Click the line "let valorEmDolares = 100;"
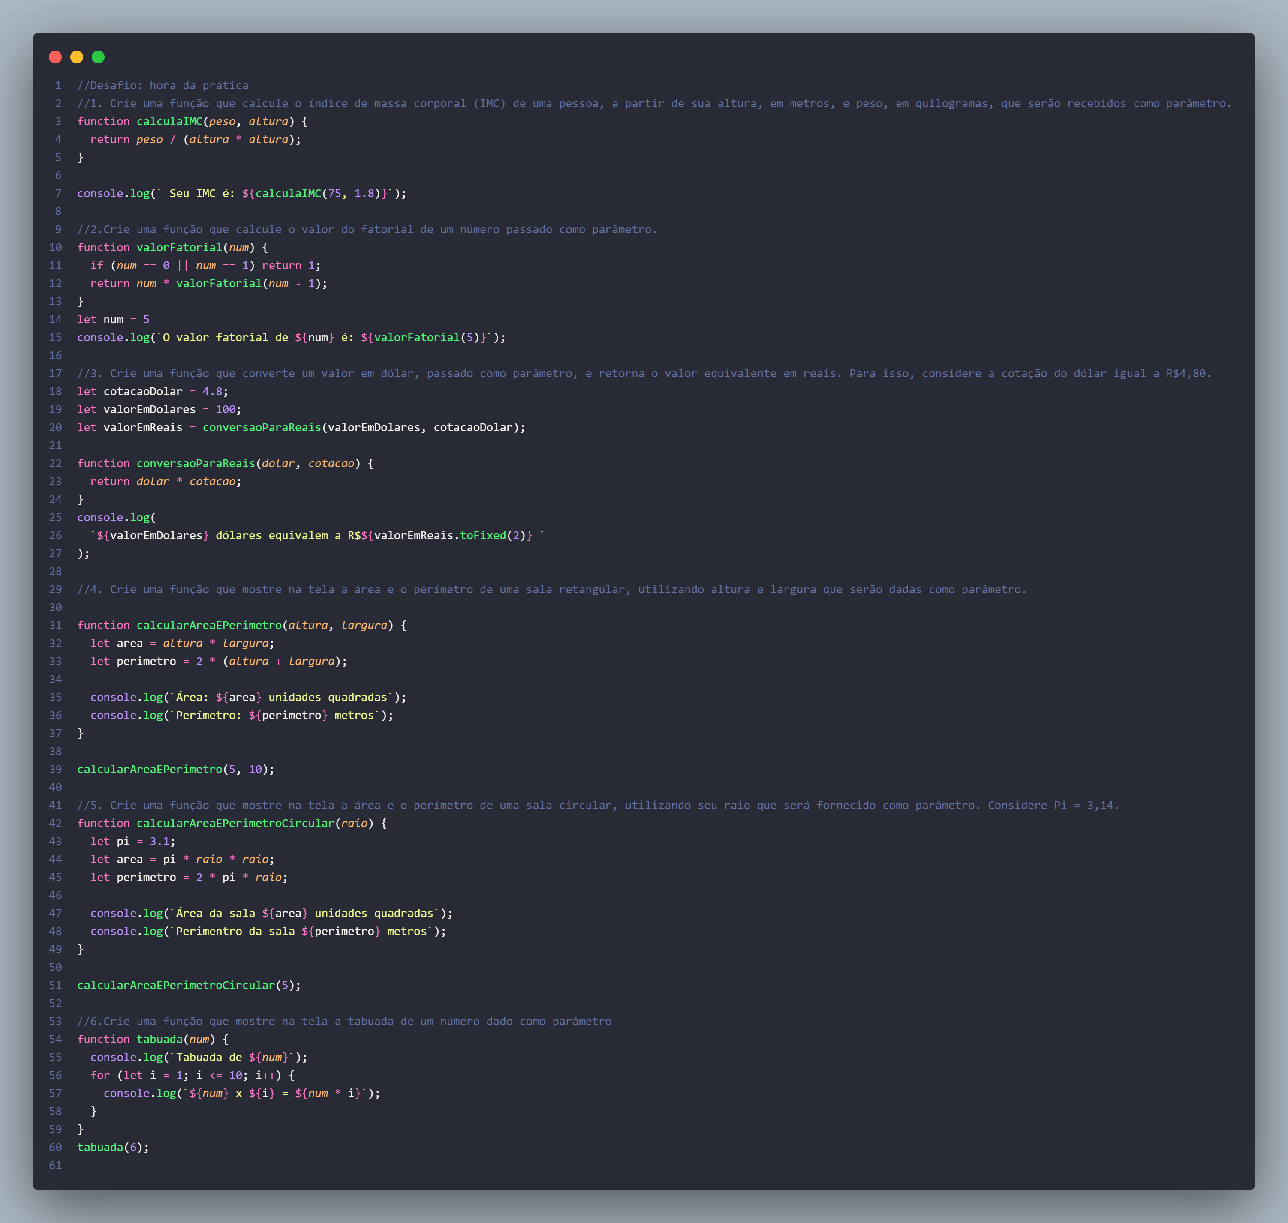The image size is (1288, 1223). coord(159,409)
